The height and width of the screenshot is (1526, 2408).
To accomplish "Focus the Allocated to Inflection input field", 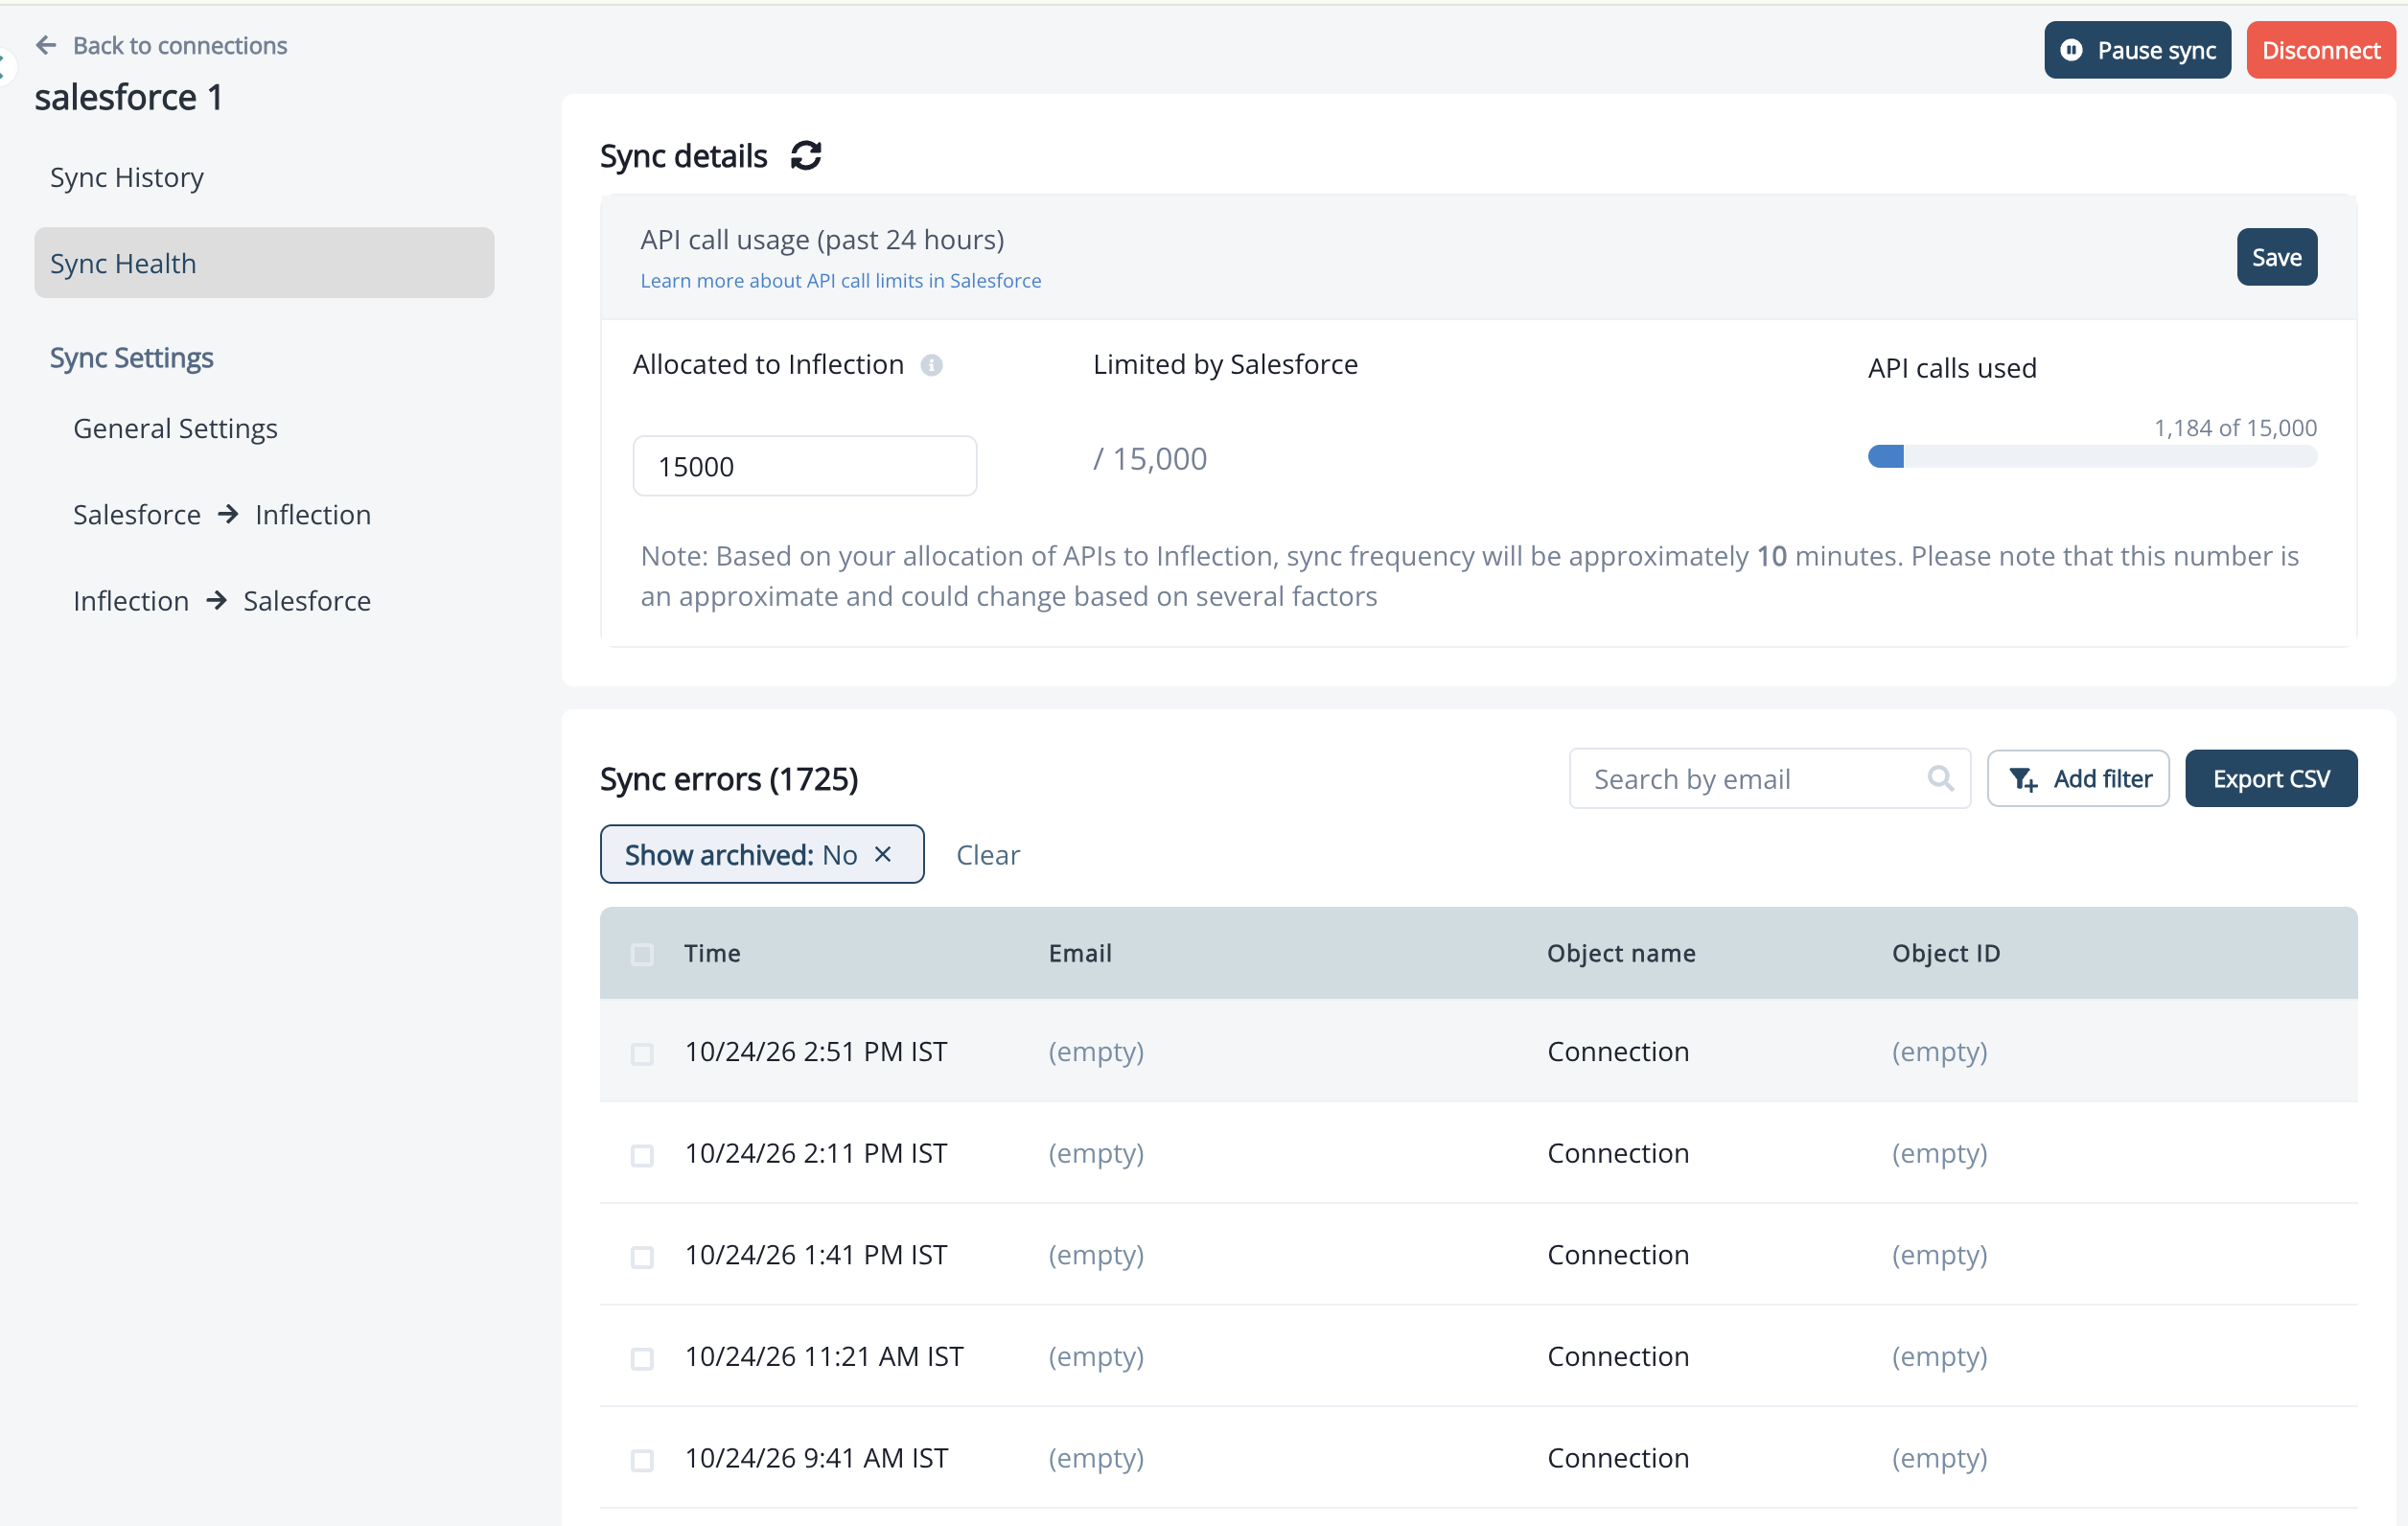I will [x=804, y=465].
